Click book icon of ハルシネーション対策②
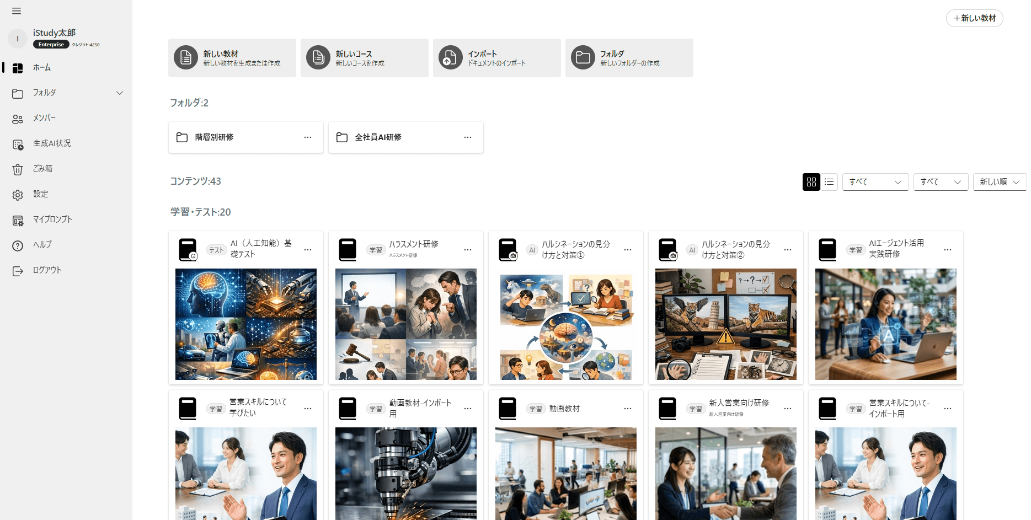 pos(667,250)
